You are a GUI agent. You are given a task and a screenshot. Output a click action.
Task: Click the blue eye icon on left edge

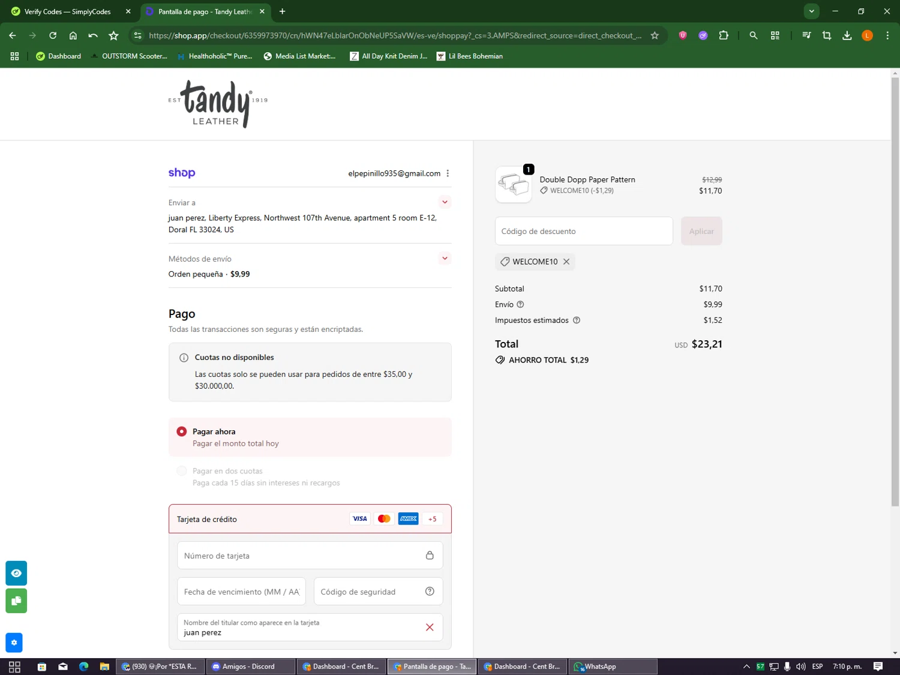16,573
